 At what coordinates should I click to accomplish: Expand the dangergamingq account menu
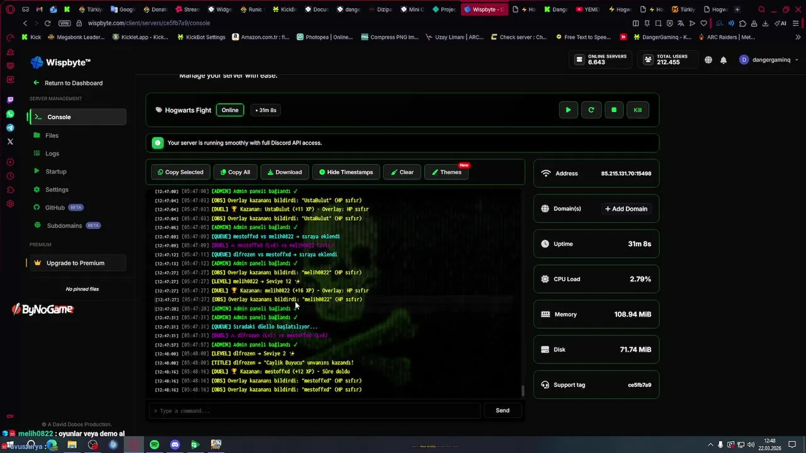click(769, 60)
